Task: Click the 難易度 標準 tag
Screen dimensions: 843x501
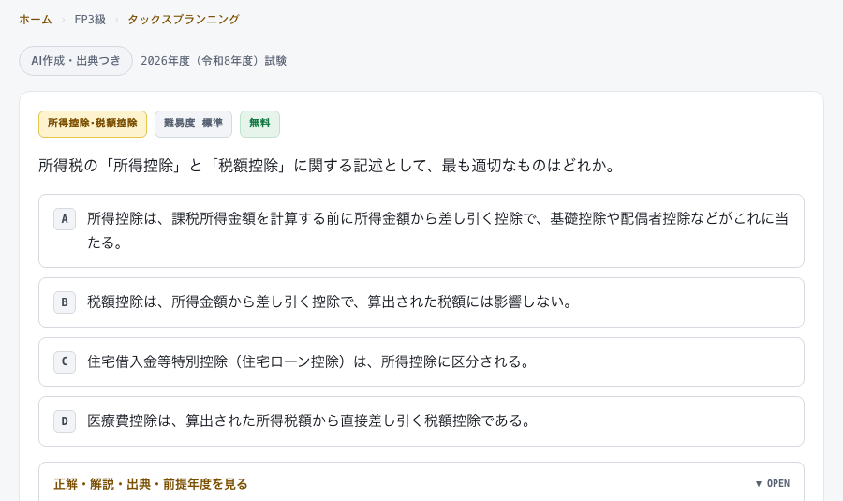Action: click(194, 124)
